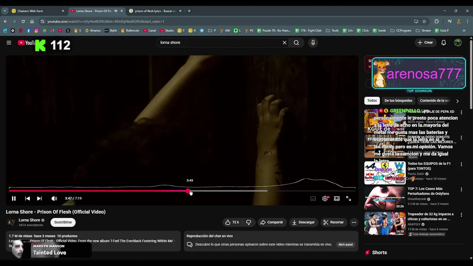The width and height of the screenshot is (473, 266).
Task: Open the Telegram bookmark icon
Action: (202, 31)
